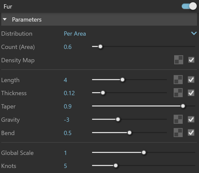Click the Count (Area) value 0.6
The image size is (199, 173).
pos(68,47)
